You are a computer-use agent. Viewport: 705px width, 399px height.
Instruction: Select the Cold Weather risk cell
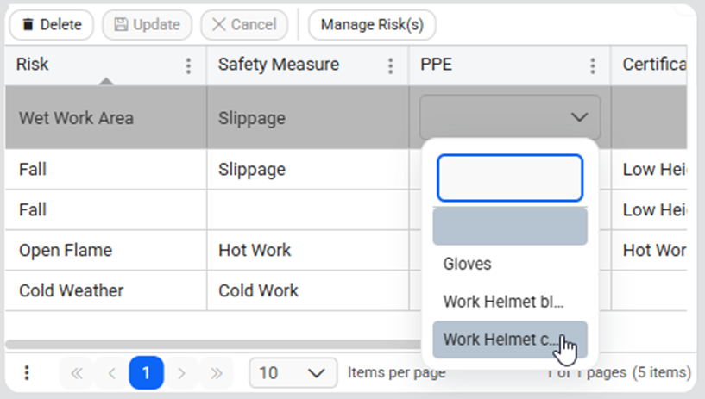pyautogui.click(x=72, y=290)
